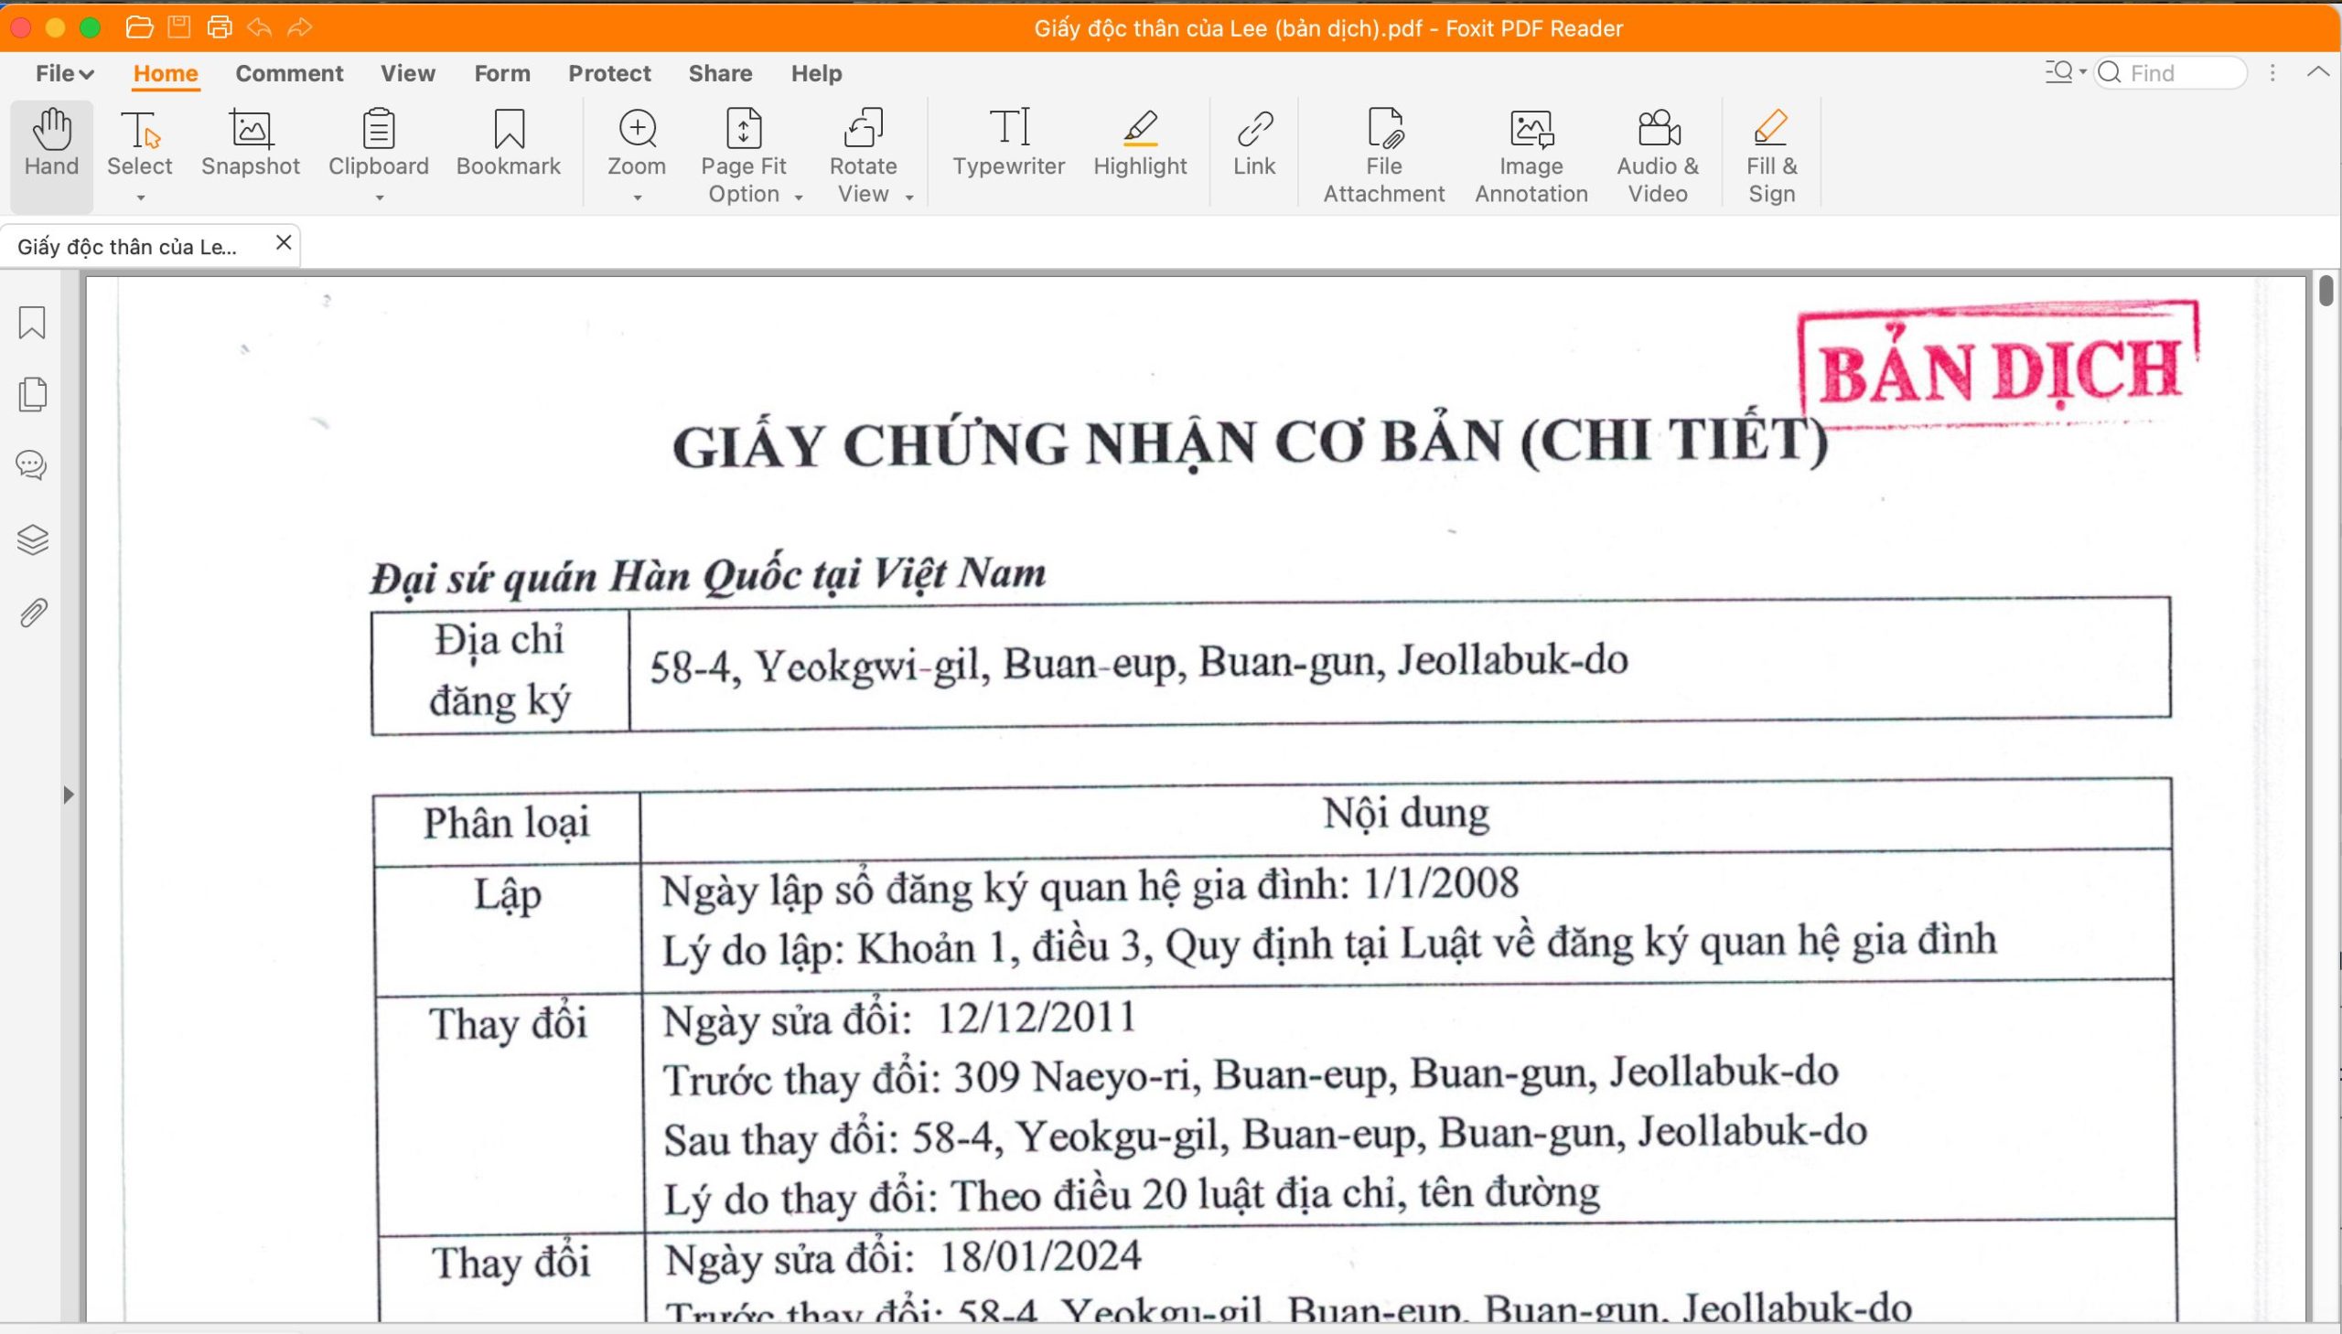Open the more options kebab menu
2342x1334 pixels.
point(2272,72)
